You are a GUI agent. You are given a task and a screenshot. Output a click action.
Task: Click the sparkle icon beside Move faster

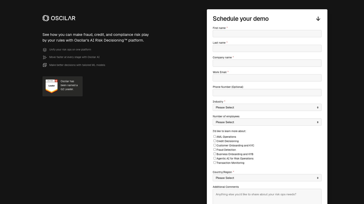click(45, 57)
